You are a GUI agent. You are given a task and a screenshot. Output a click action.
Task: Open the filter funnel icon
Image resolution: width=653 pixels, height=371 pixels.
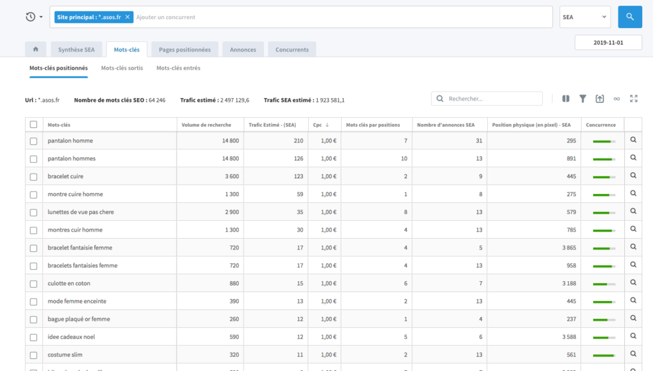[583, 99]
